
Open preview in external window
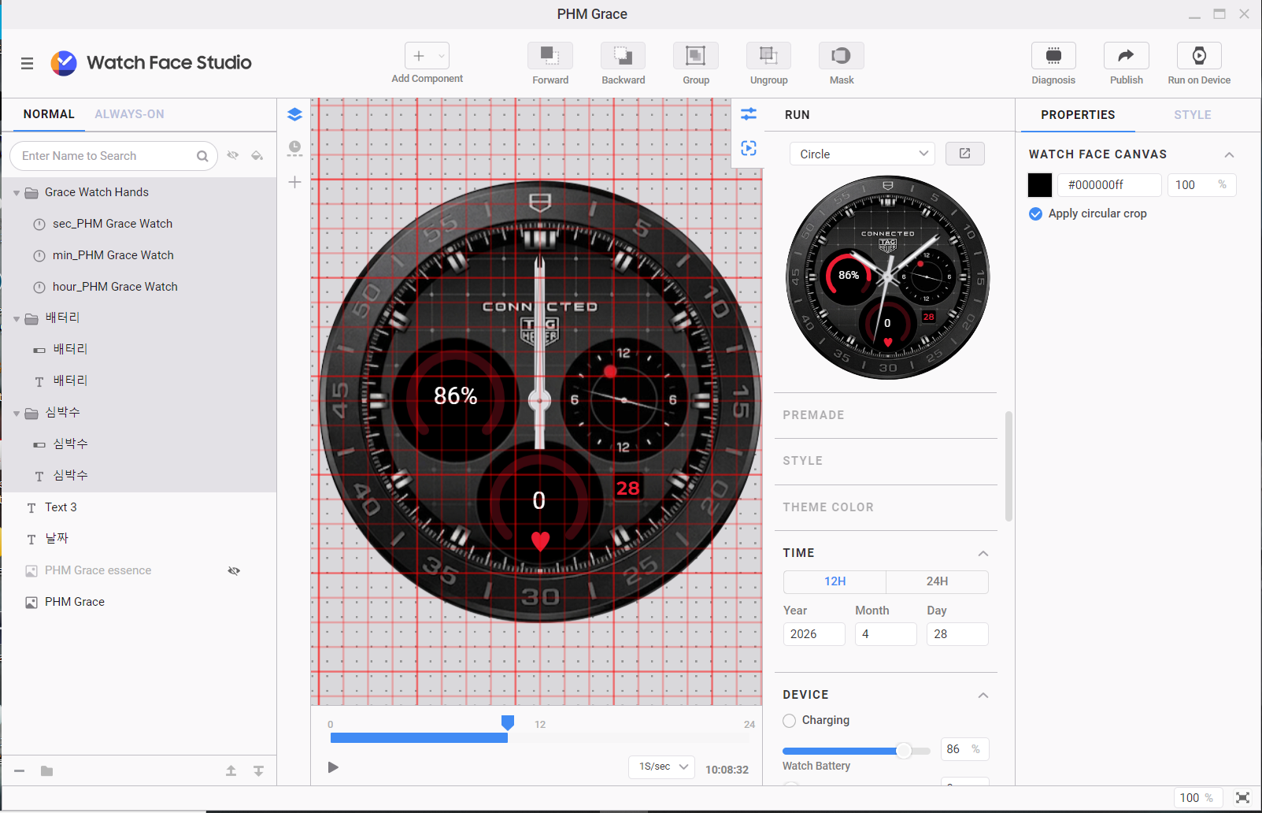pos(964,154)
